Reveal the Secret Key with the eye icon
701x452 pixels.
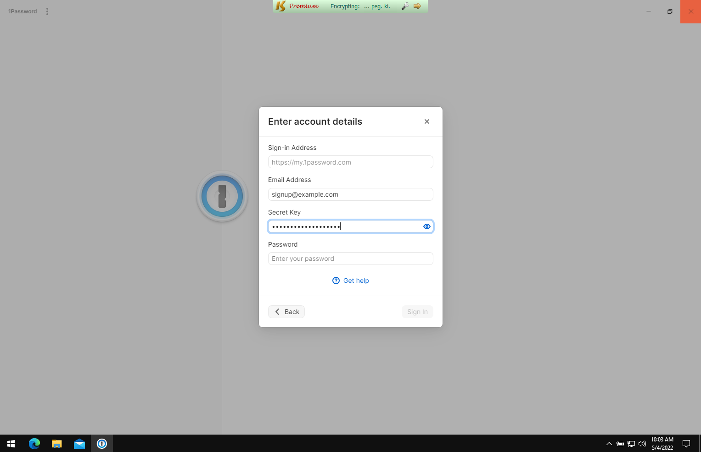coord(427,226)
